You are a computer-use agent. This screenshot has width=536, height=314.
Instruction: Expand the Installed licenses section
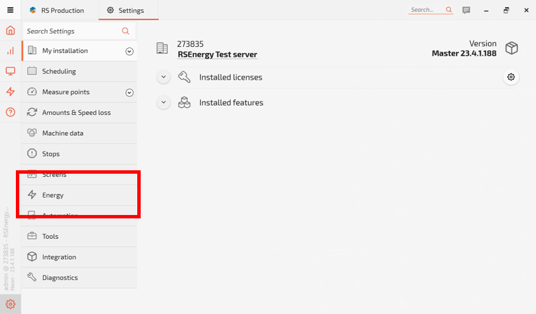click(x=163, y=77)
